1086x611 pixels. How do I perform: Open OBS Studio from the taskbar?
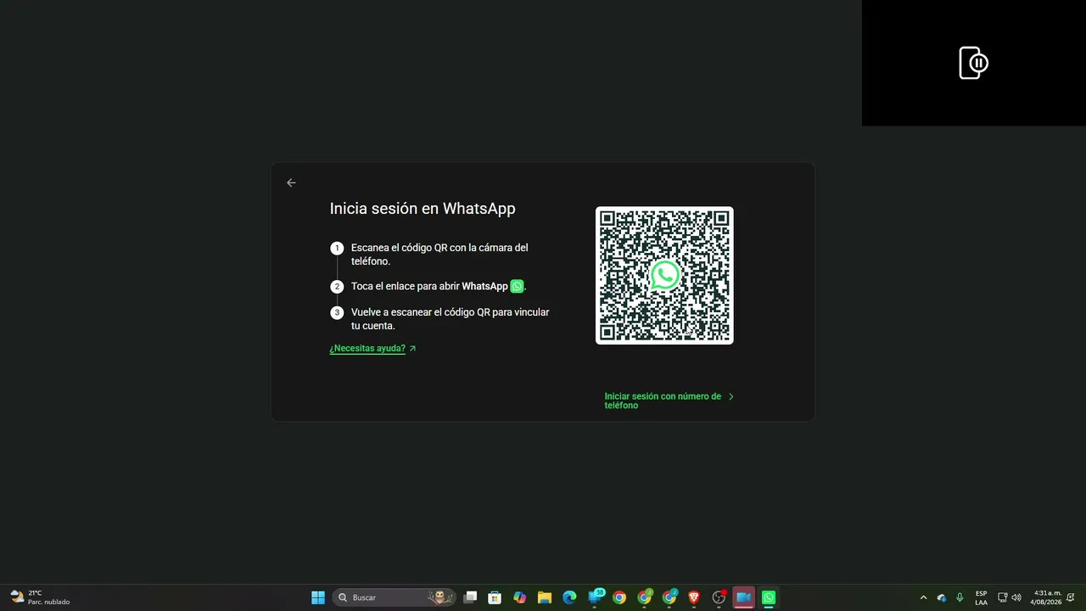pos(719,597)
